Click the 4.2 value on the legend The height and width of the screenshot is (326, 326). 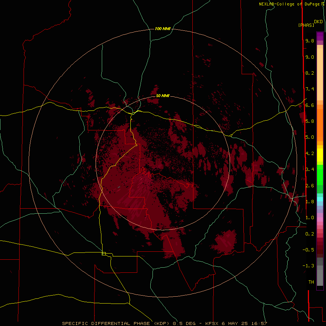point(310,154)
